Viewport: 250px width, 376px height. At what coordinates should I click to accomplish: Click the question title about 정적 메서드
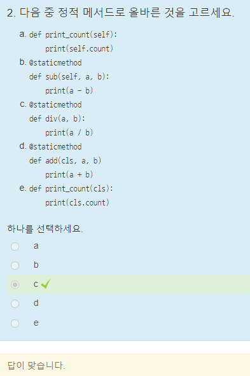(121, 13)
